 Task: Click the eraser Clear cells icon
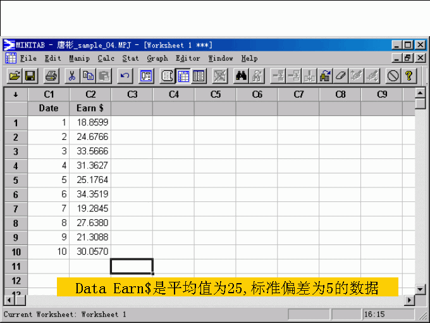click(x=341, y=76)
